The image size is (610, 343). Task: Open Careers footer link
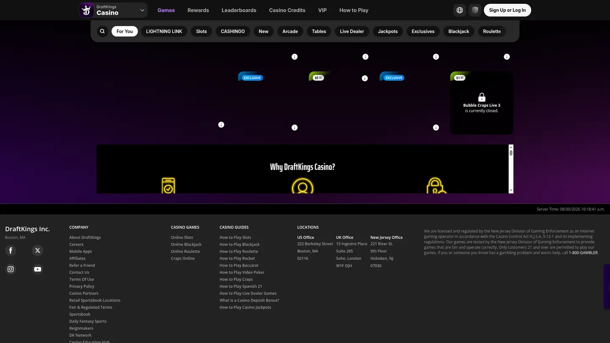76,244
